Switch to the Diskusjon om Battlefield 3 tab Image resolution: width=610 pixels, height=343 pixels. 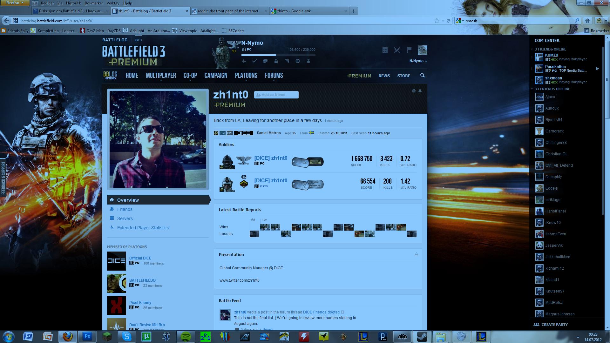pos(71,11)
